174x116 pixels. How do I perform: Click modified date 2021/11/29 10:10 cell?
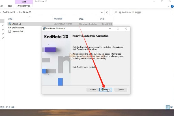point(63,24)
